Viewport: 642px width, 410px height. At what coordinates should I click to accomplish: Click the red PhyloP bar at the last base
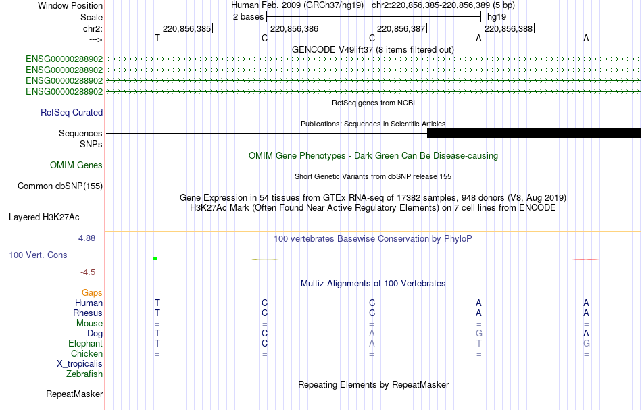(x=585, y=259)
